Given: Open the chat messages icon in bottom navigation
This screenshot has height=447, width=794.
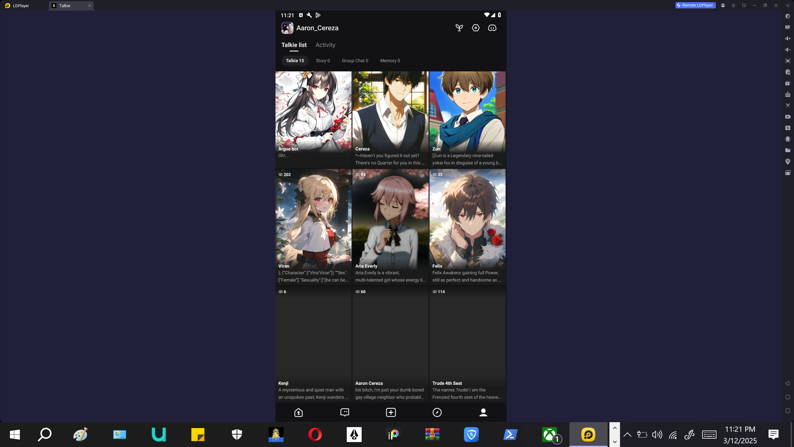Looking at the screenshot, I should [345, 412].
